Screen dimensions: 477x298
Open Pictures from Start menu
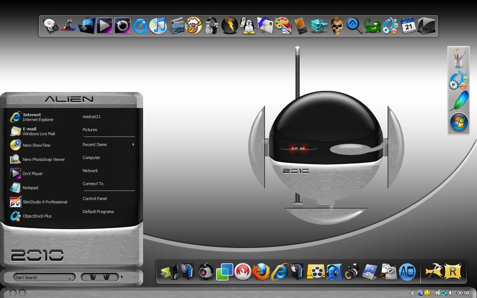point(90,130)
